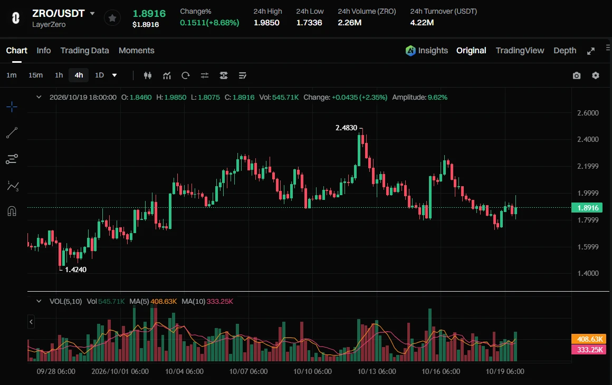Image resolution: width=612 pixels, height=385 pixels.
Task: Open the Trading Data tab
Action: point(85,50)
